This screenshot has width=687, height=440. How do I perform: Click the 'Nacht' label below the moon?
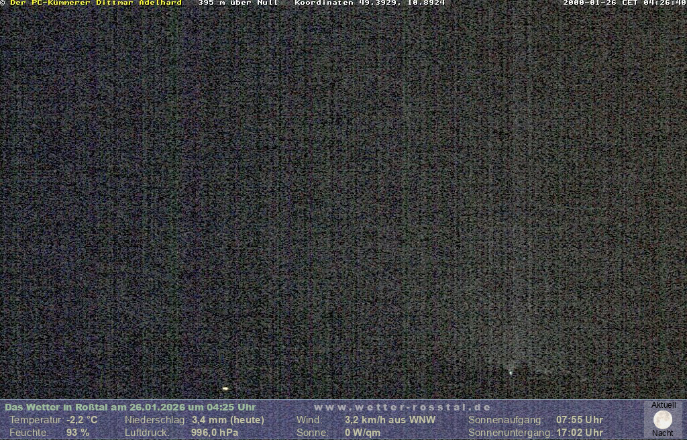[663, 433]
